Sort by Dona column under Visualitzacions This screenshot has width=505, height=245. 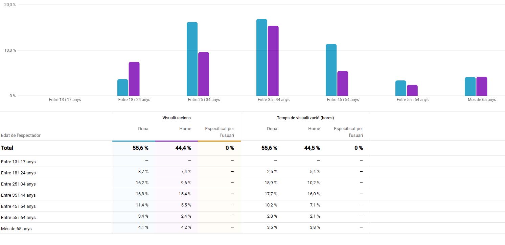(x=143, y=128)
